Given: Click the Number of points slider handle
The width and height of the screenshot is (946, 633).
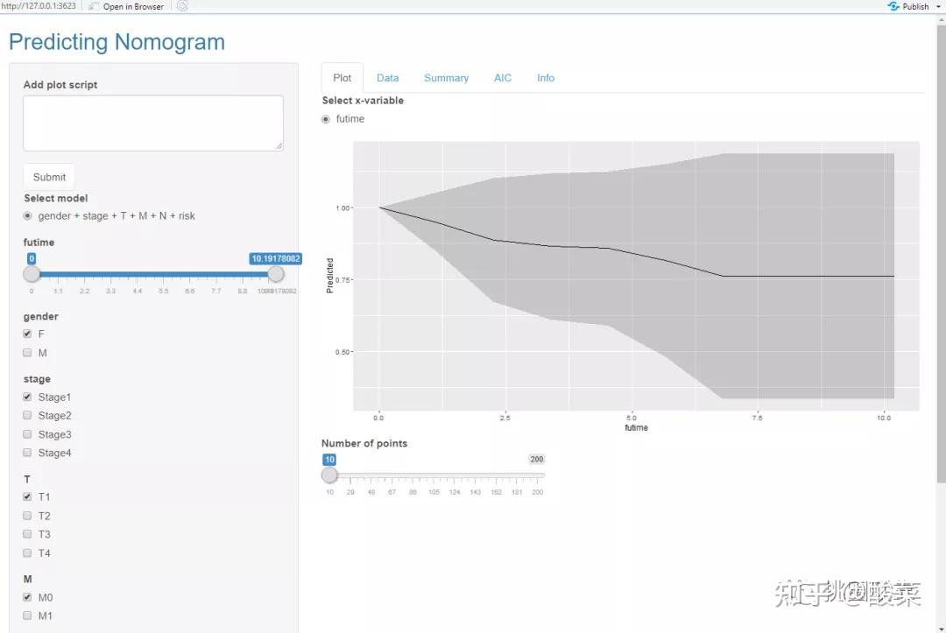Looking at the screenshot, I should pos(329,475).
